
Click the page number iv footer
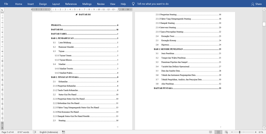click(117, 127)
